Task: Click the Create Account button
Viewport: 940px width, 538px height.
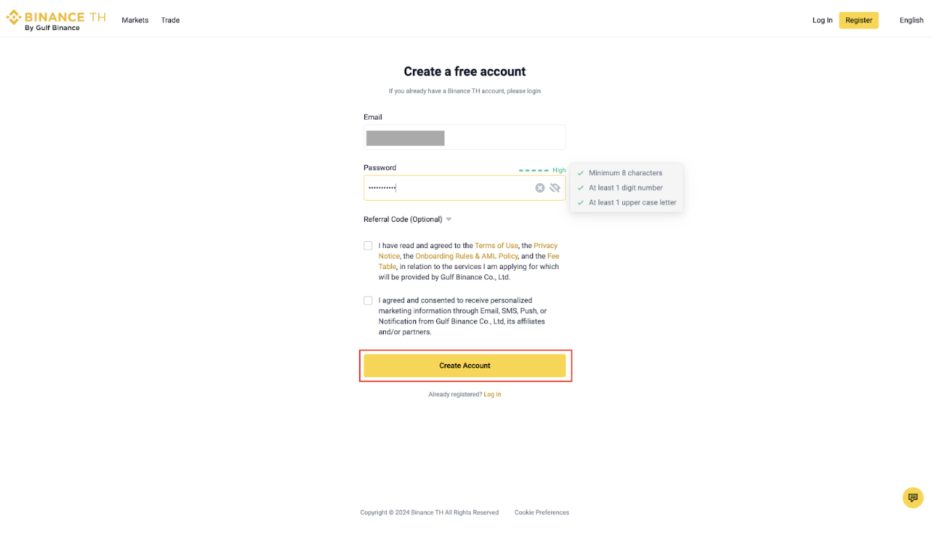Action: point(465,366)
